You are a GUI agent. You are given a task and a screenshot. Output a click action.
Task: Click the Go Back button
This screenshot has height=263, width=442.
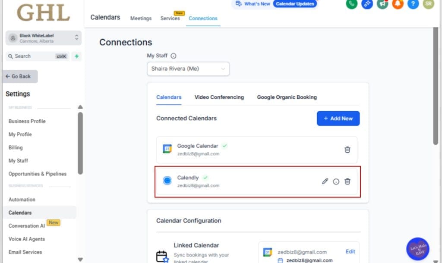[20, 76]
